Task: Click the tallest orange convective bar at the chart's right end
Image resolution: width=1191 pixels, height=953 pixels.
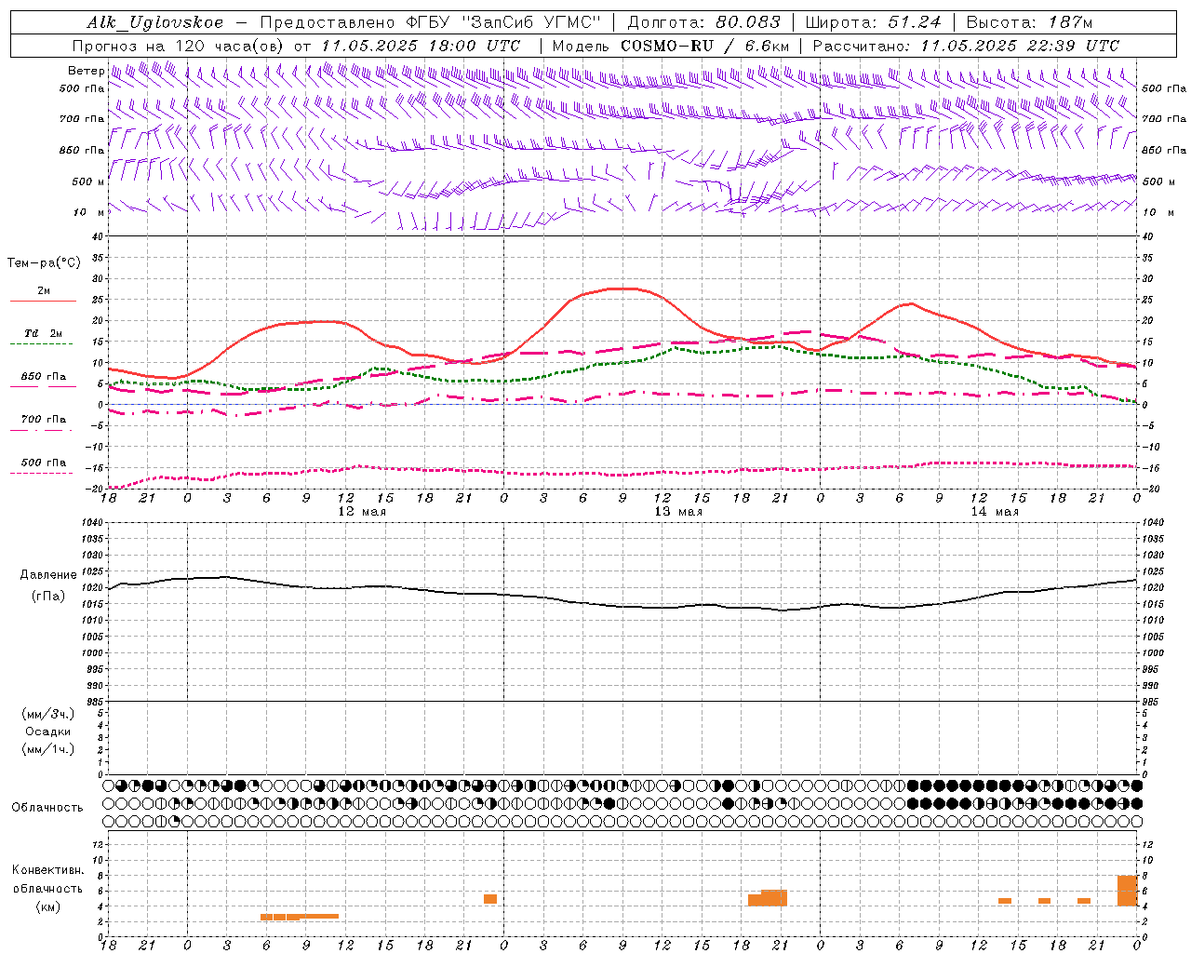Action: 1128,891
